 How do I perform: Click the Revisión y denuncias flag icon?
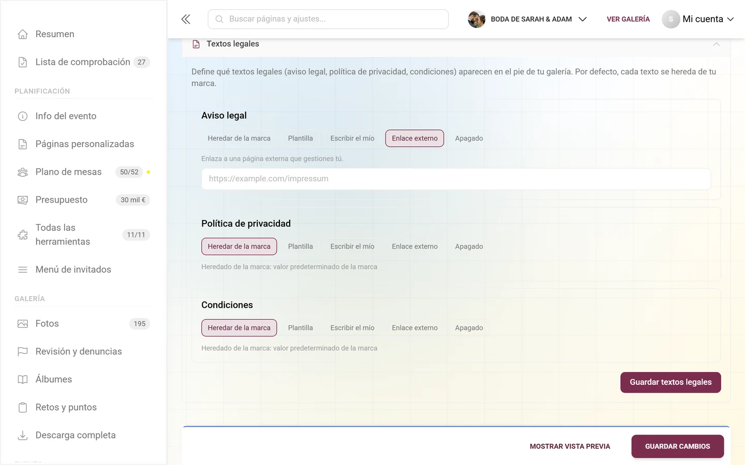coord(23,352)
